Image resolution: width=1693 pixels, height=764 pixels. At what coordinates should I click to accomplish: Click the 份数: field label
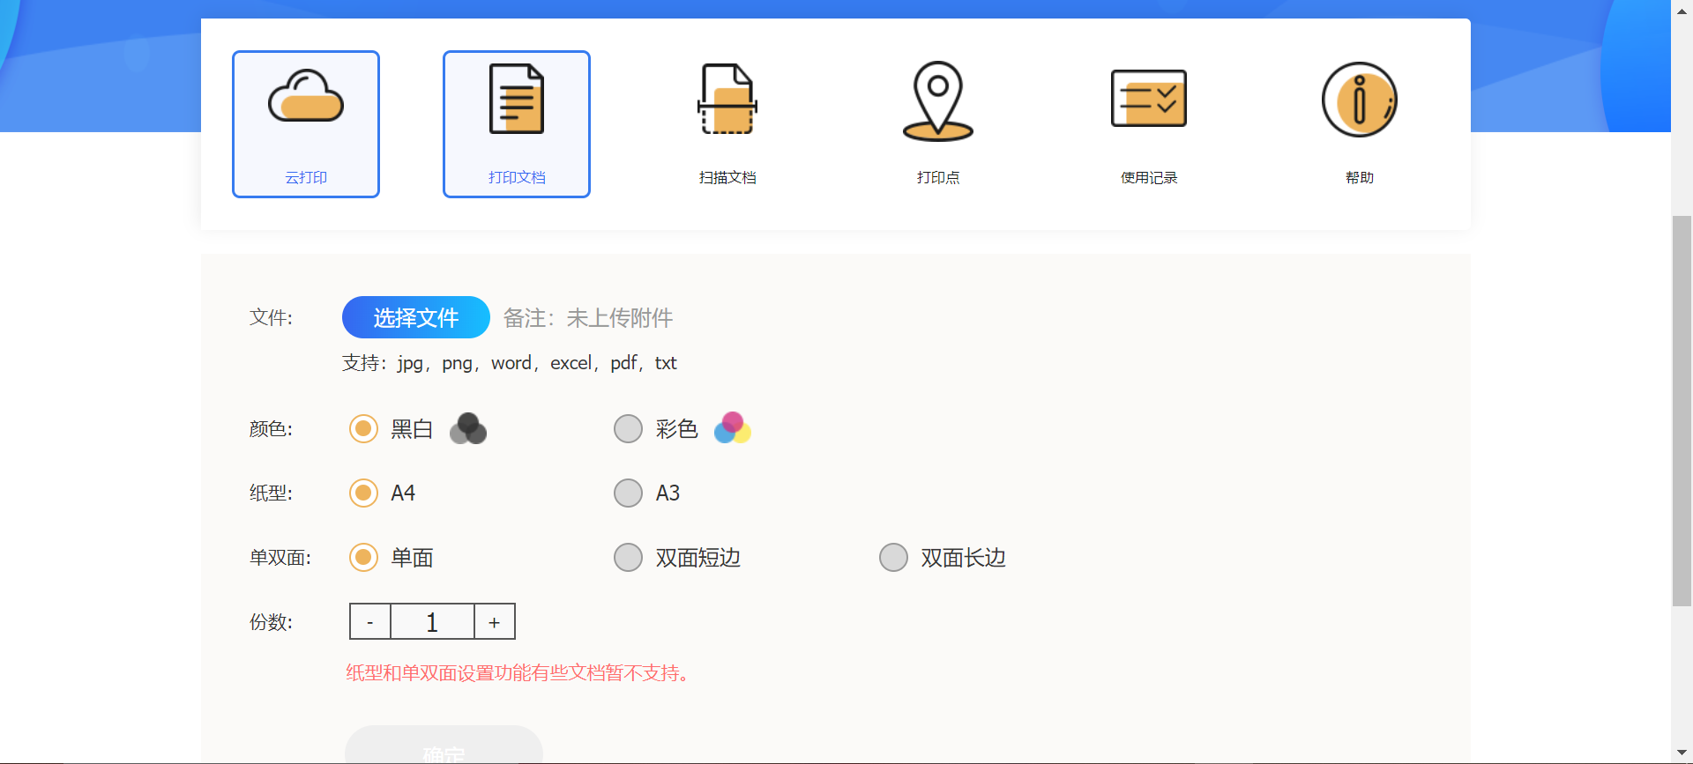coord(271,622)
